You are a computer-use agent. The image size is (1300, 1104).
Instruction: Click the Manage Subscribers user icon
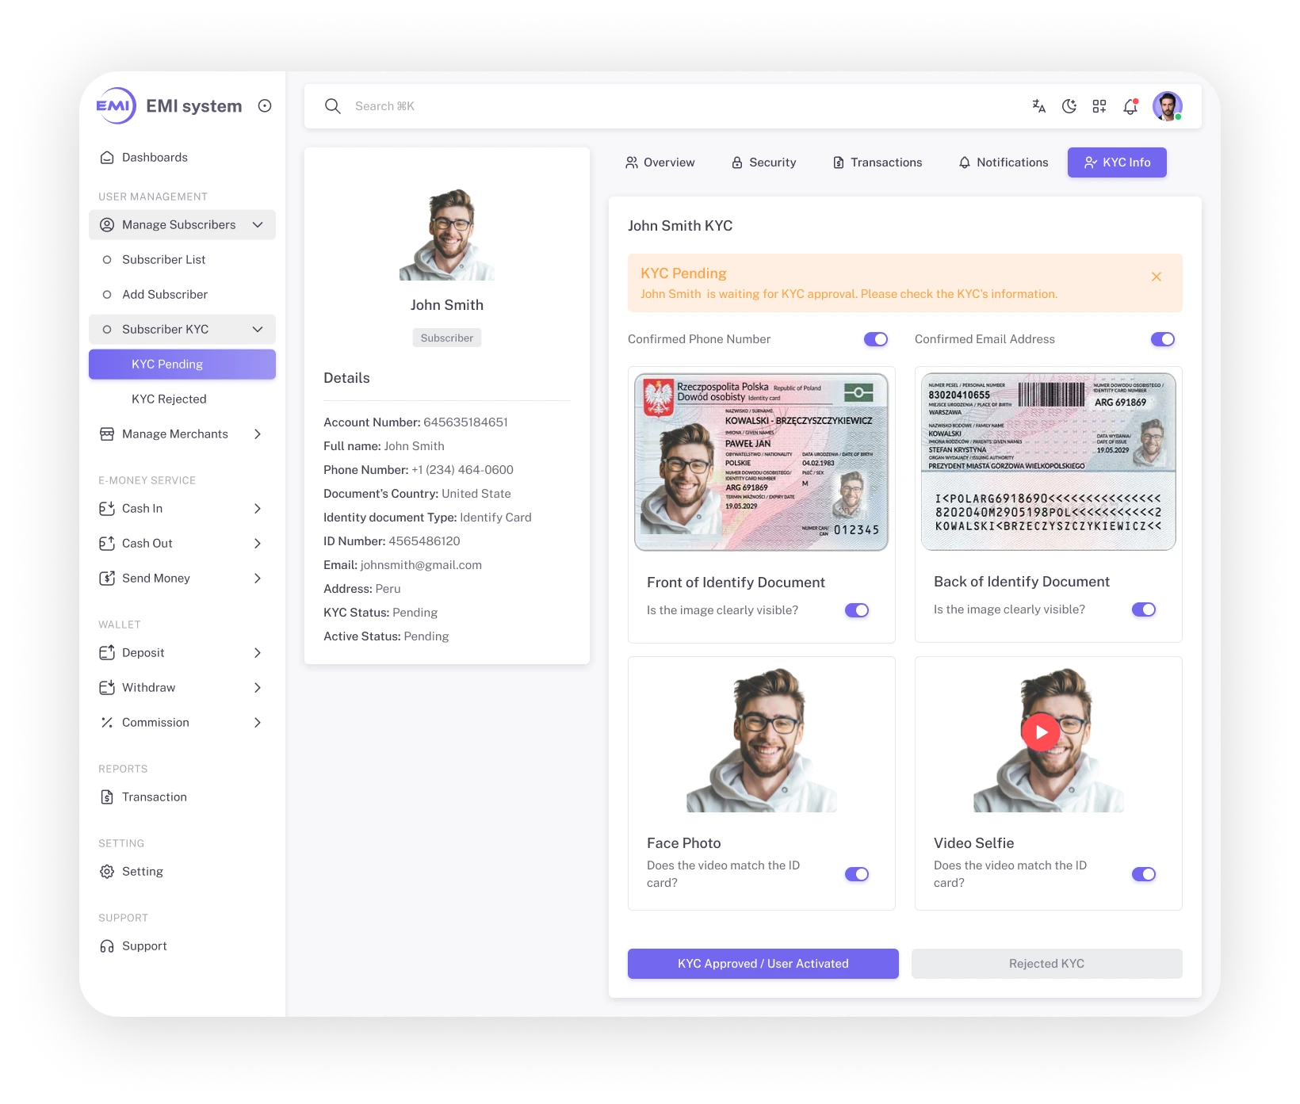tap(107, 225)
